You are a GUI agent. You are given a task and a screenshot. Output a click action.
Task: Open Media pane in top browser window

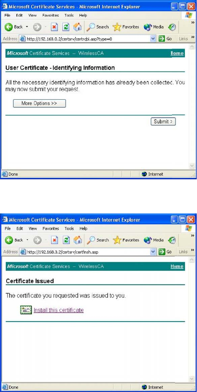tap(153, 27)
